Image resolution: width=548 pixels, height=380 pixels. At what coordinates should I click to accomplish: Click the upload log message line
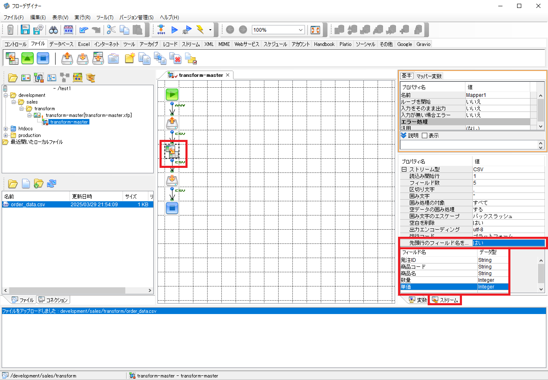click(x=274, y=312)
